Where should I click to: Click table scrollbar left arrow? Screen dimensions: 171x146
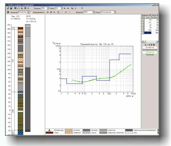tap(142, 41)
